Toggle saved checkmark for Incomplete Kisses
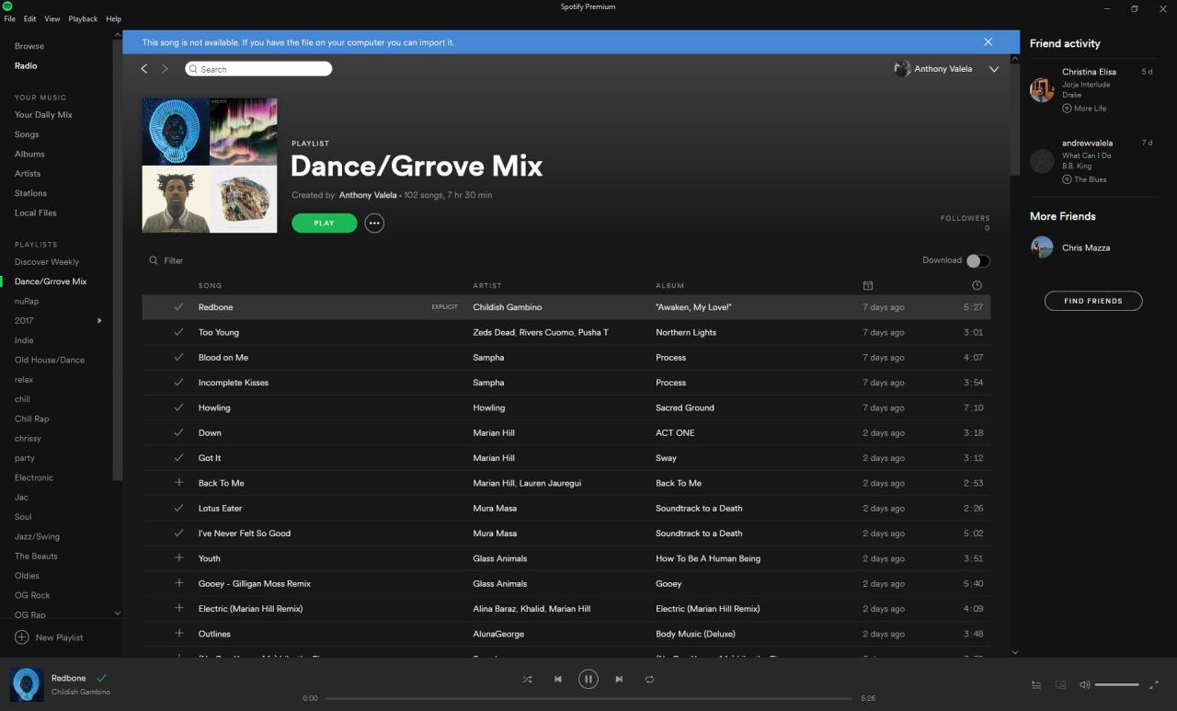Screen dimensions: 1177x711 click(179, 383)
